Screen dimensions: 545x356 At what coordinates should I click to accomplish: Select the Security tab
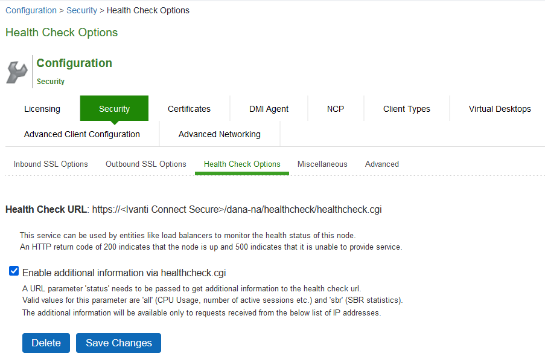pos(114,109)
